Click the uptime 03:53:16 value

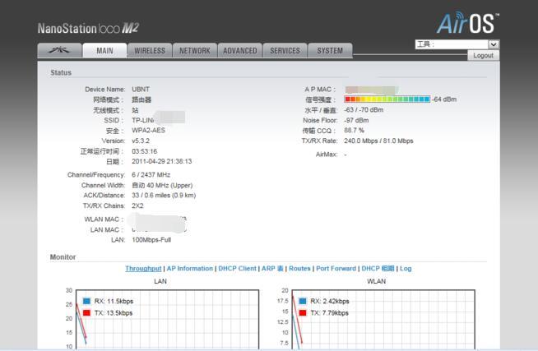(145, 151)
